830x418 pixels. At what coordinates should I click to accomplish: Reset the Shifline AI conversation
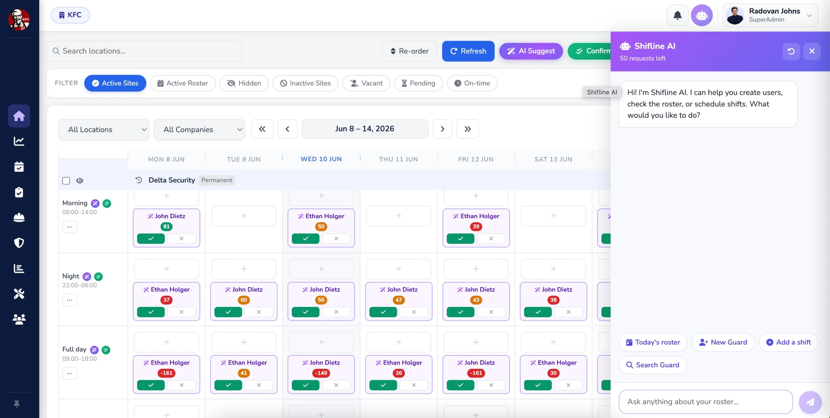coord(791,51)
